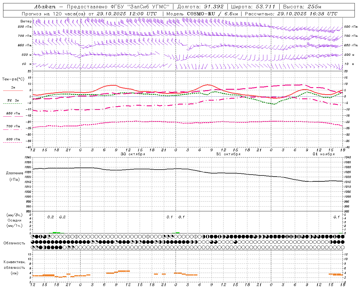The height and width of the screenshot is (287, 359).
Task: Click the Тем-ра(°C) panel label
Action: tap(13, 79)
